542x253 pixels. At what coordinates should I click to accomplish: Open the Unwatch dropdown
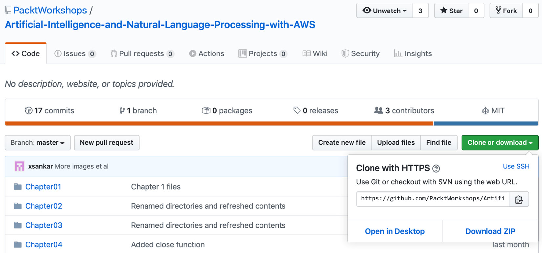coord(385,11)
